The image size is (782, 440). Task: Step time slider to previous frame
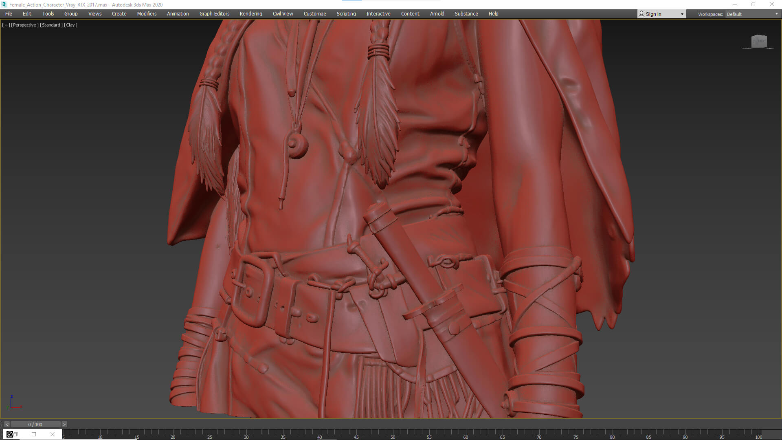(x=7, y=425)
